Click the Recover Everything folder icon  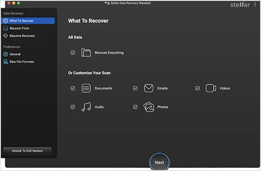tap(86, 53)
